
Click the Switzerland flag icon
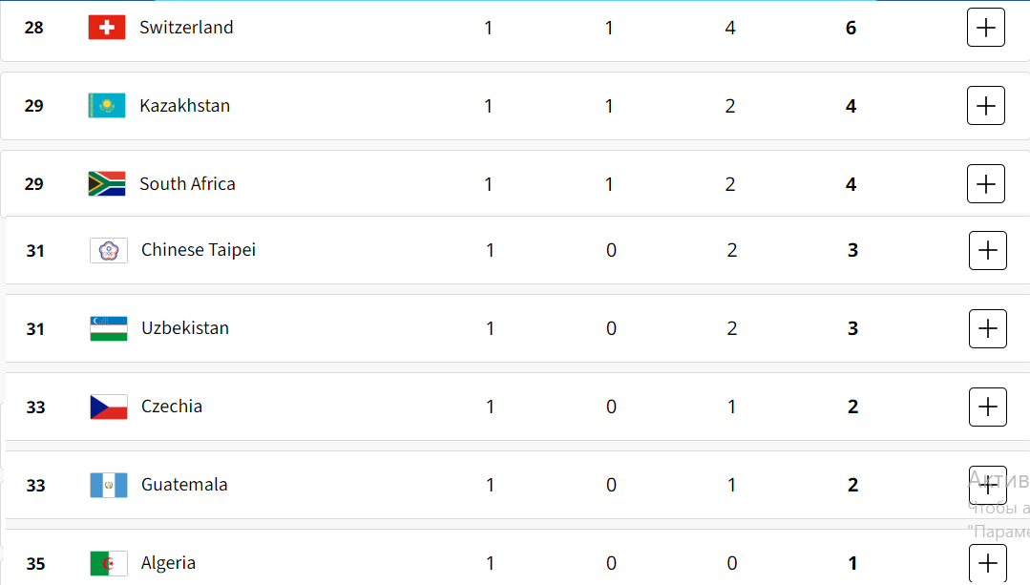106,28
